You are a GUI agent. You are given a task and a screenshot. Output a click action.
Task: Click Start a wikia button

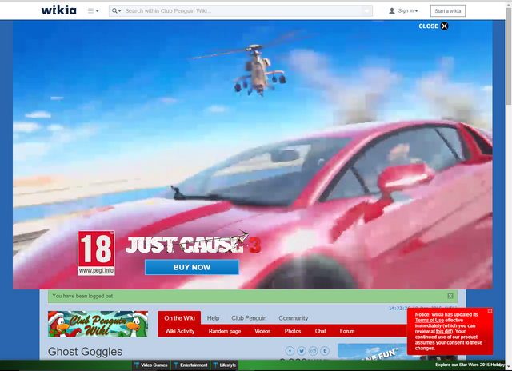coord(448,10)
